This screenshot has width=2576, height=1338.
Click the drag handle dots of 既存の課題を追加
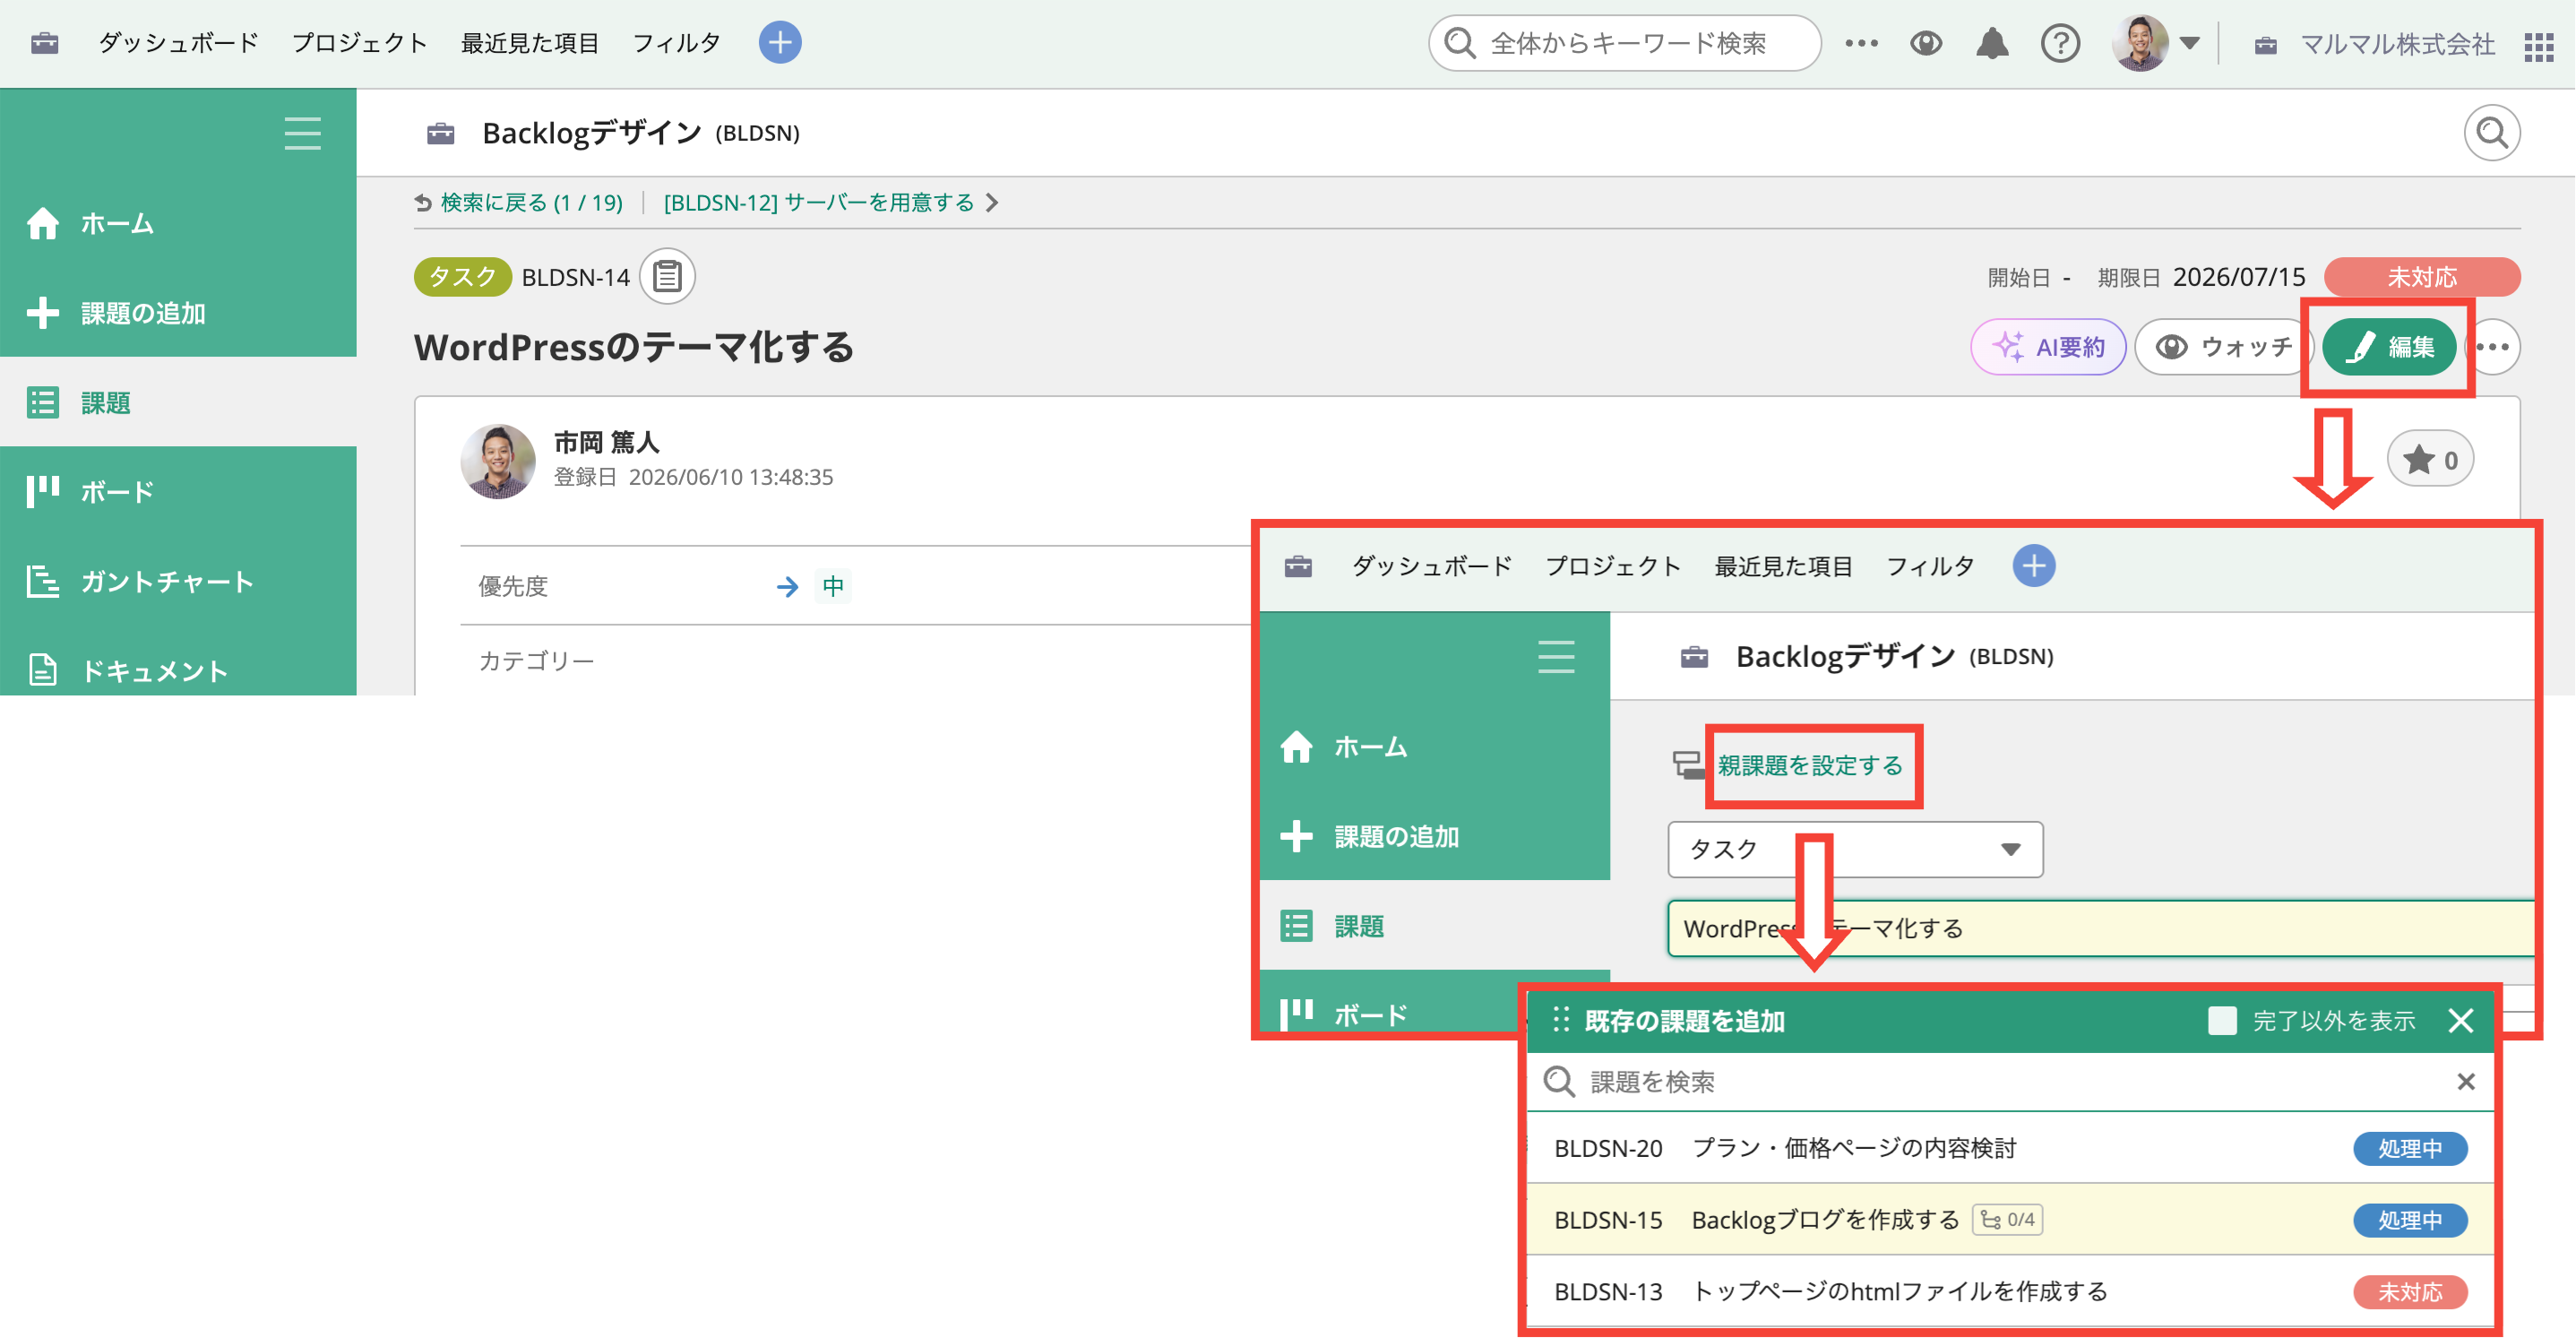point(1560,1020)
